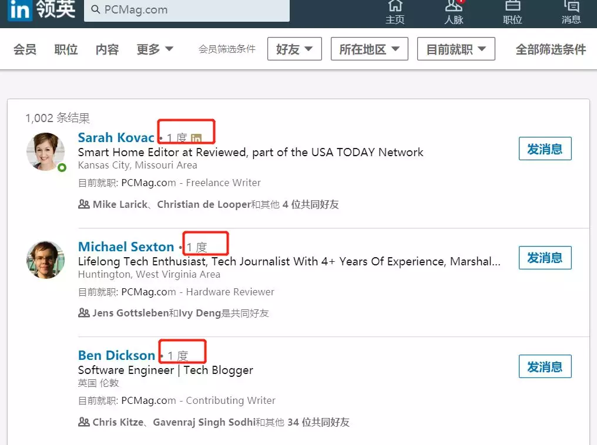Click 'PCMag.com - Hardware Reviewer' text

point(197,292)
